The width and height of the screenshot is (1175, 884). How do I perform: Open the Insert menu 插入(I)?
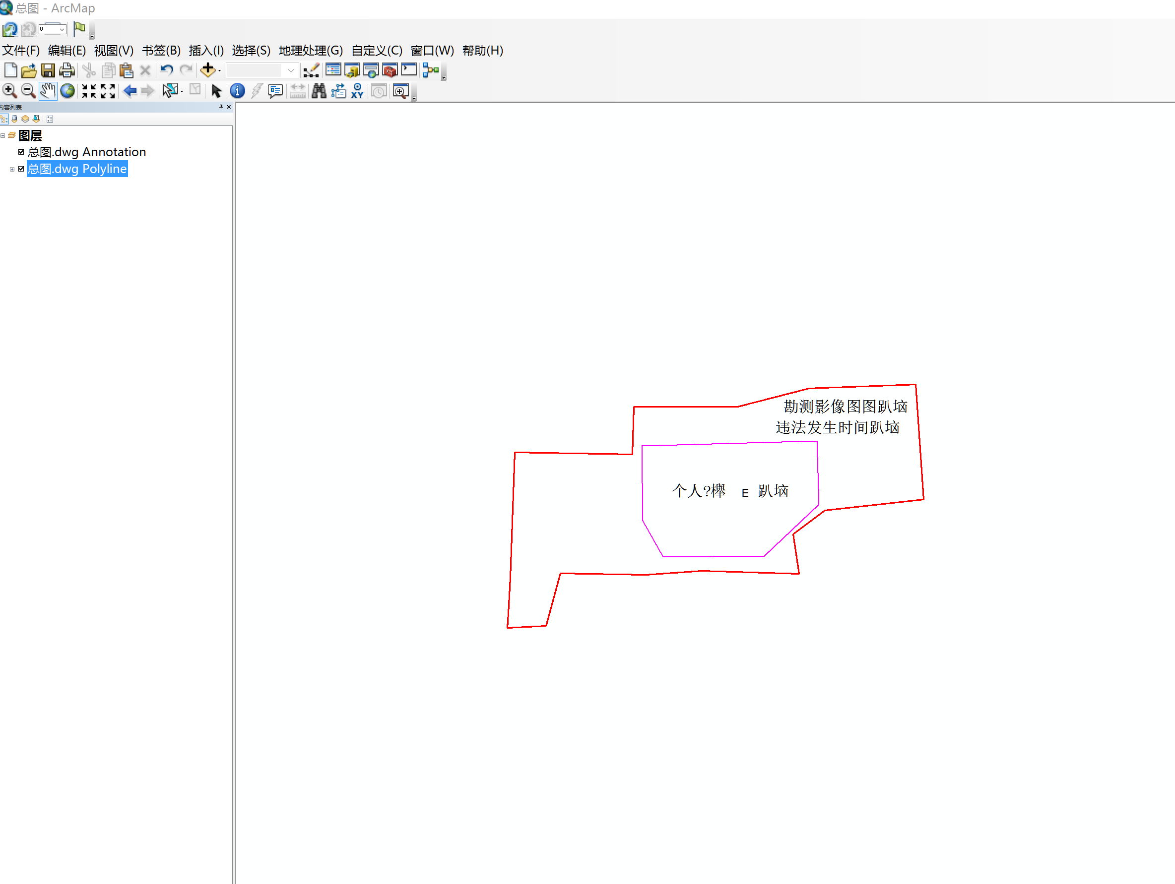(x=206, y=51)
